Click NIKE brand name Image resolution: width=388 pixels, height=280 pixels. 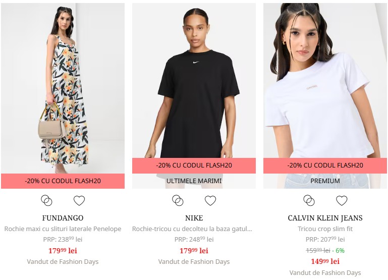194,218
